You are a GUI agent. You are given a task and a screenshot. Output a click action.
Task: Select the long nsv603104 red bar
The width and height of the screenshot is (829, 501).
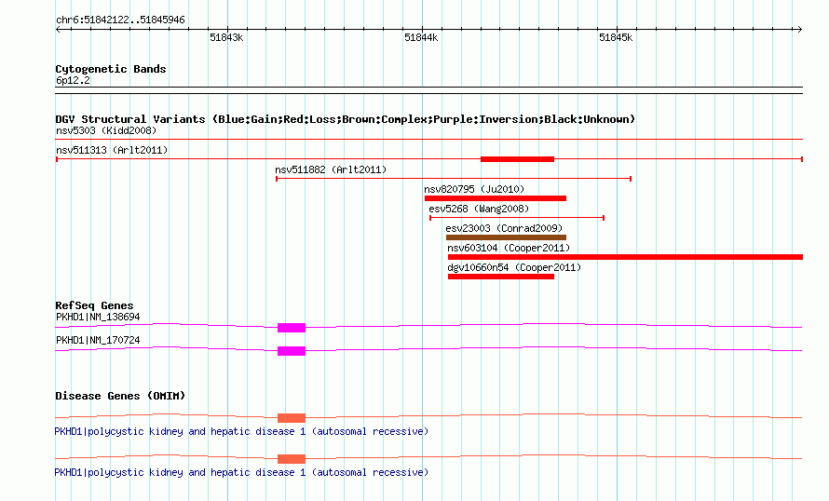click(625, 257)
